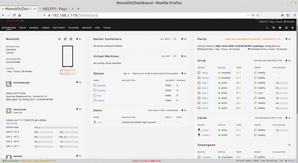Open the MAIN menu tab
298x163 pixels.
coord(22,28)
